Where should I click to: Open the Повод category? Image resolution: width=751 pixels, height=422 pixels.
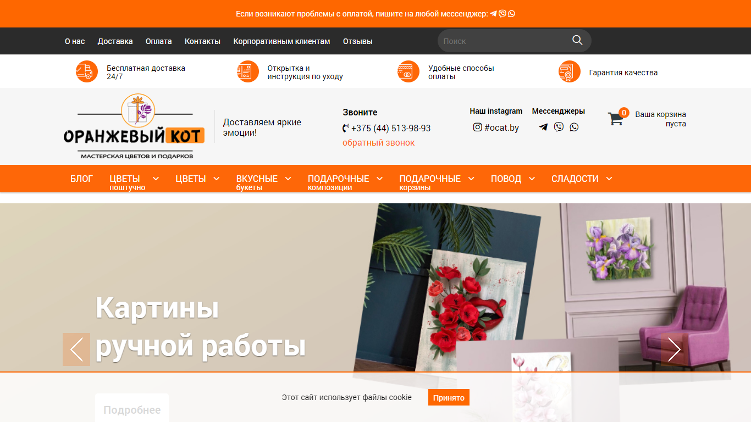[x=506, y=179]
